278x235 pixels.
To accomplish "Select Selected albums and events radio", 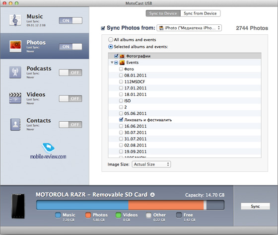I will point(110,47).
